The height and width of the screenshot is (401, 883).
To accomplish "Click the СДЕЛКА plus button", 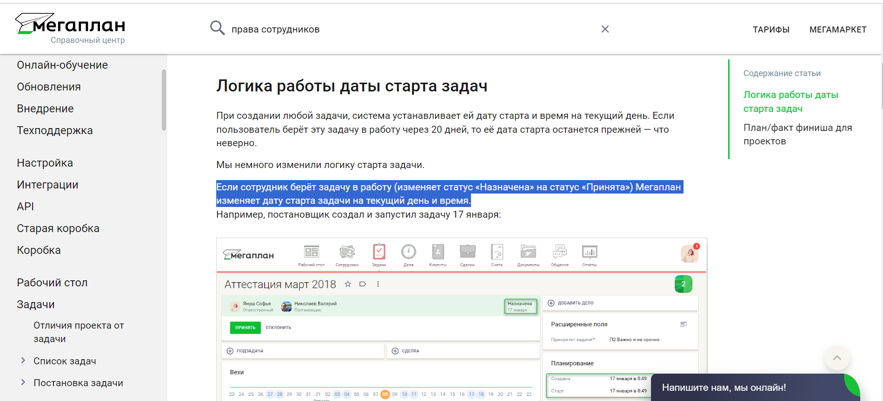I will [395, 351].
